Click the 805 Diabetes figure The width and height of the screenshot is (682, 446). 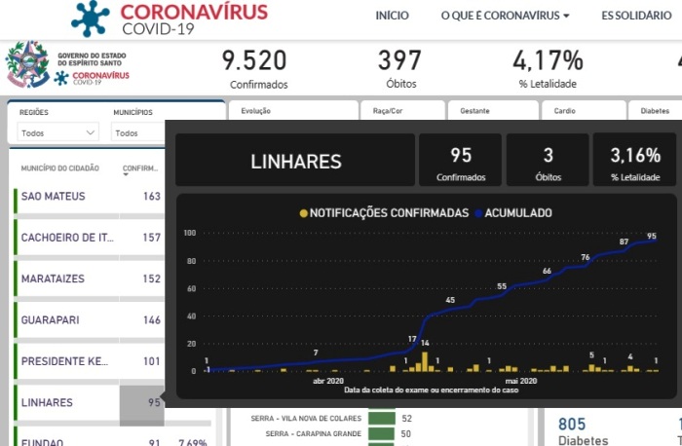572,424
